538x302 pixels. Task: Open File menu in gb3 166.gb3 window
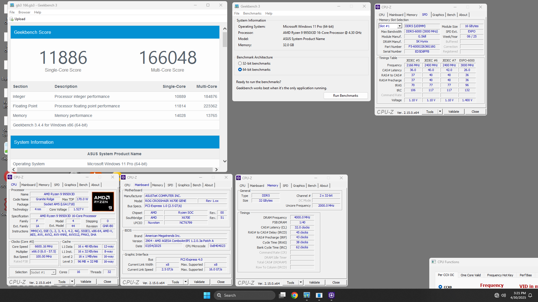pyautogui.click(x=12, y=12)
